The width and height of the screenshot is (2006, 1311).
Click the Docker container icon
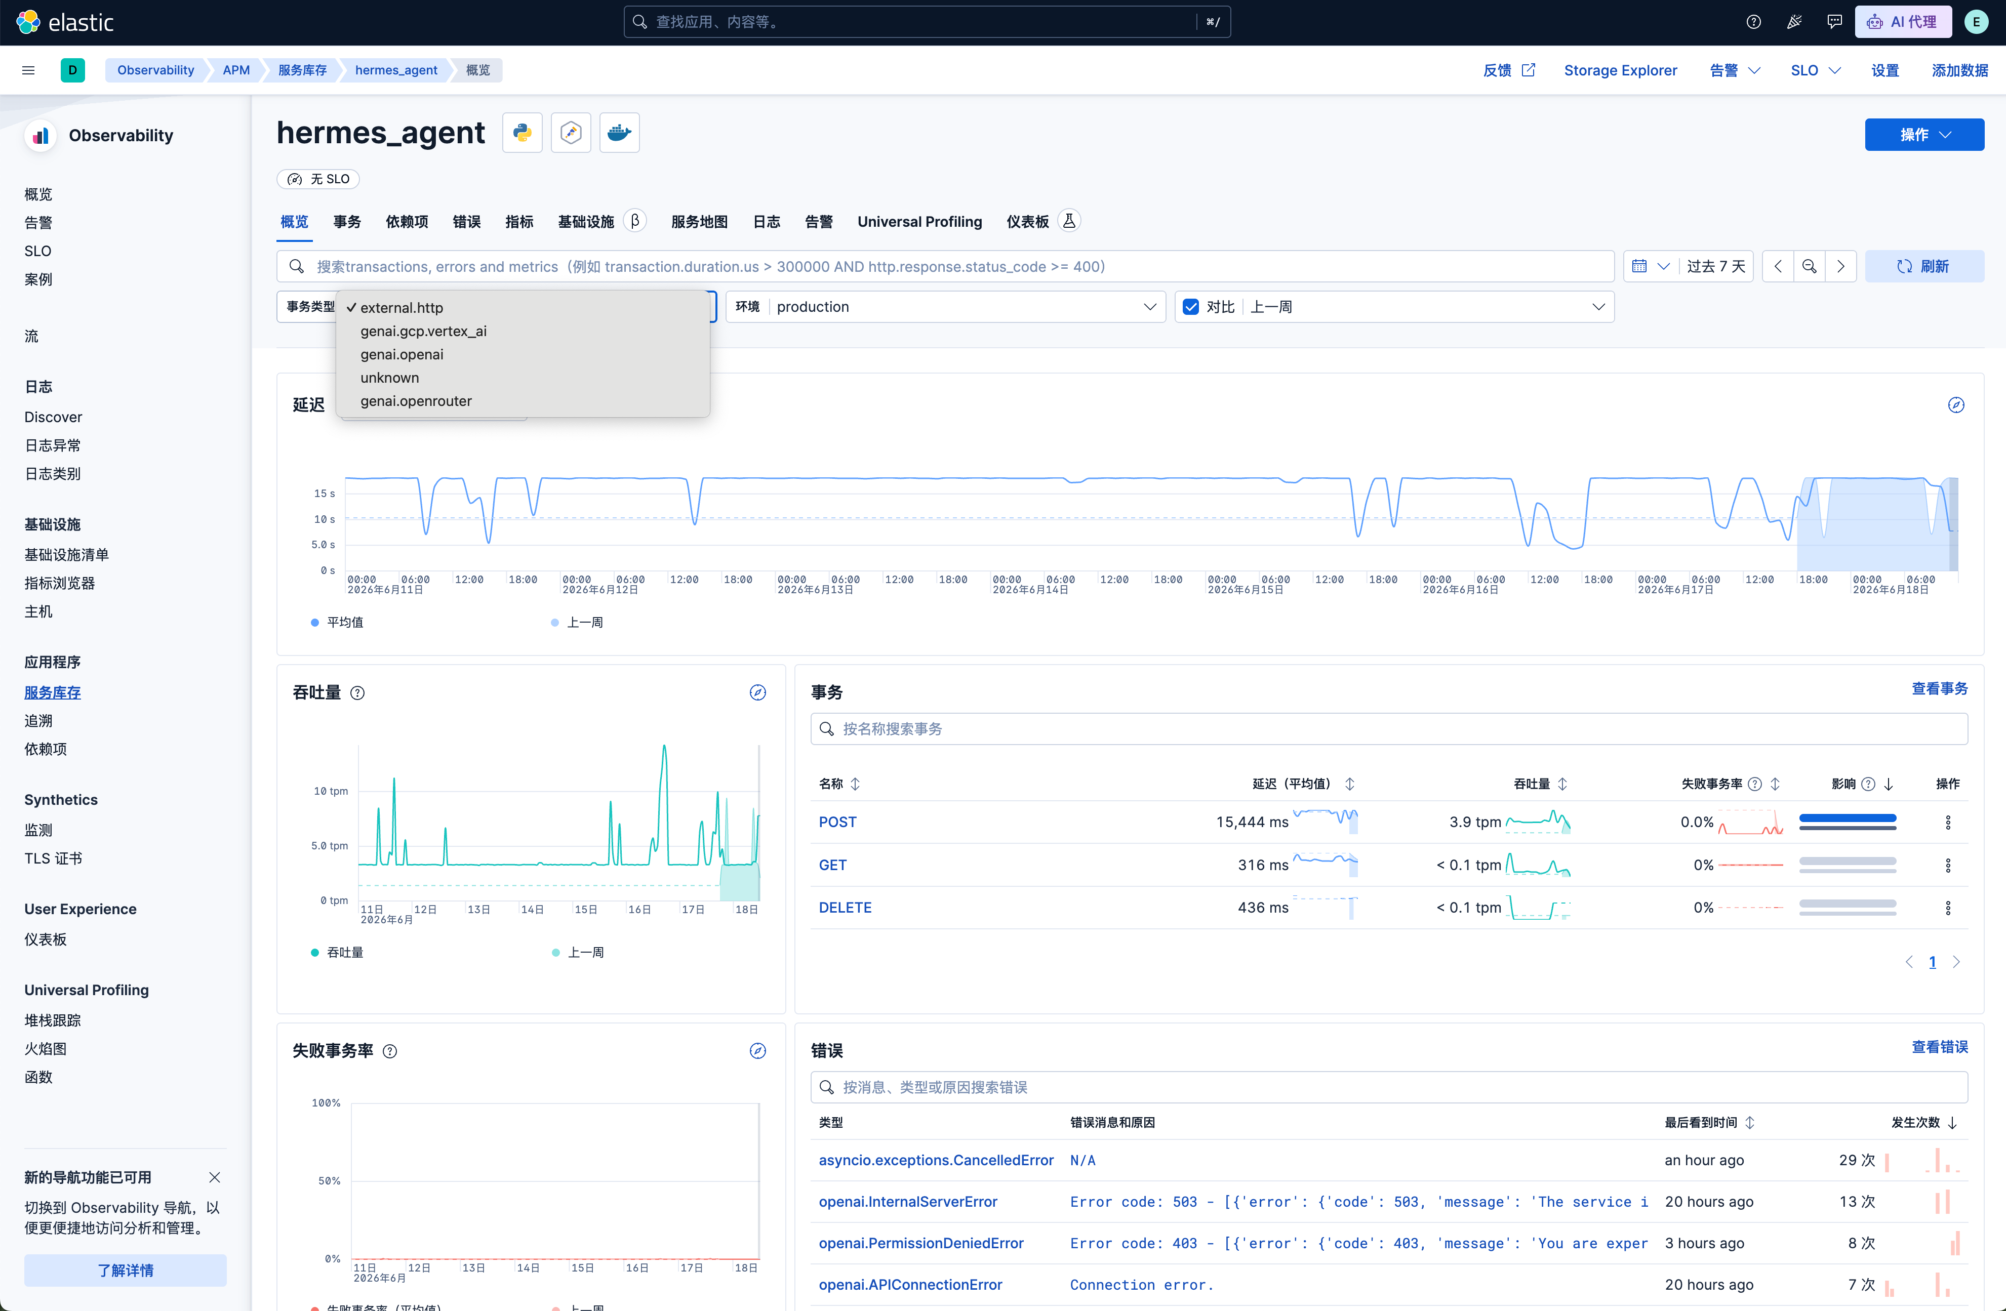click(620, 133)
